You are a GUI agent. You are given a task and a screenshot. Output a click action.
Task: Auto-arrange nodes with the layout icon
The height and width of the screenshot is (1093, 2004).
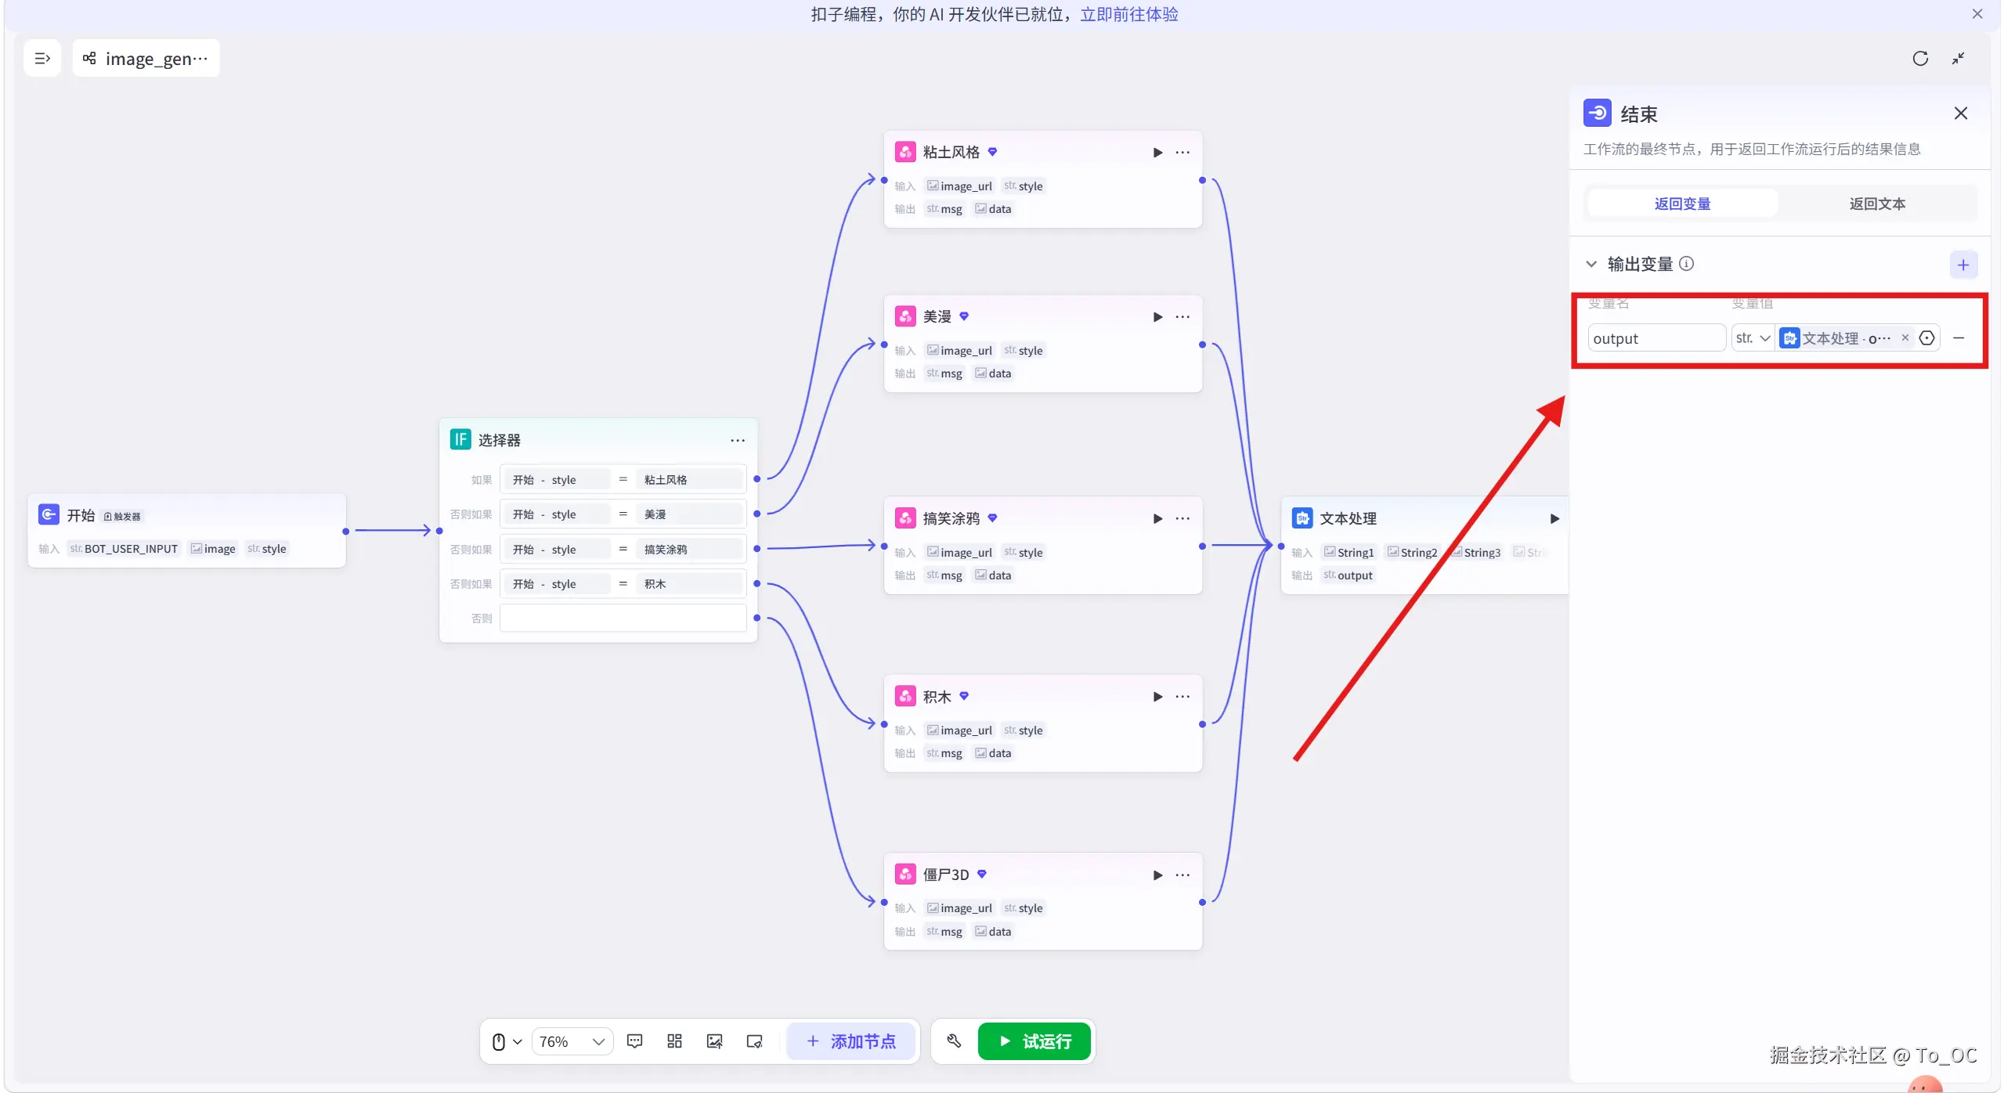point(674,1041)
